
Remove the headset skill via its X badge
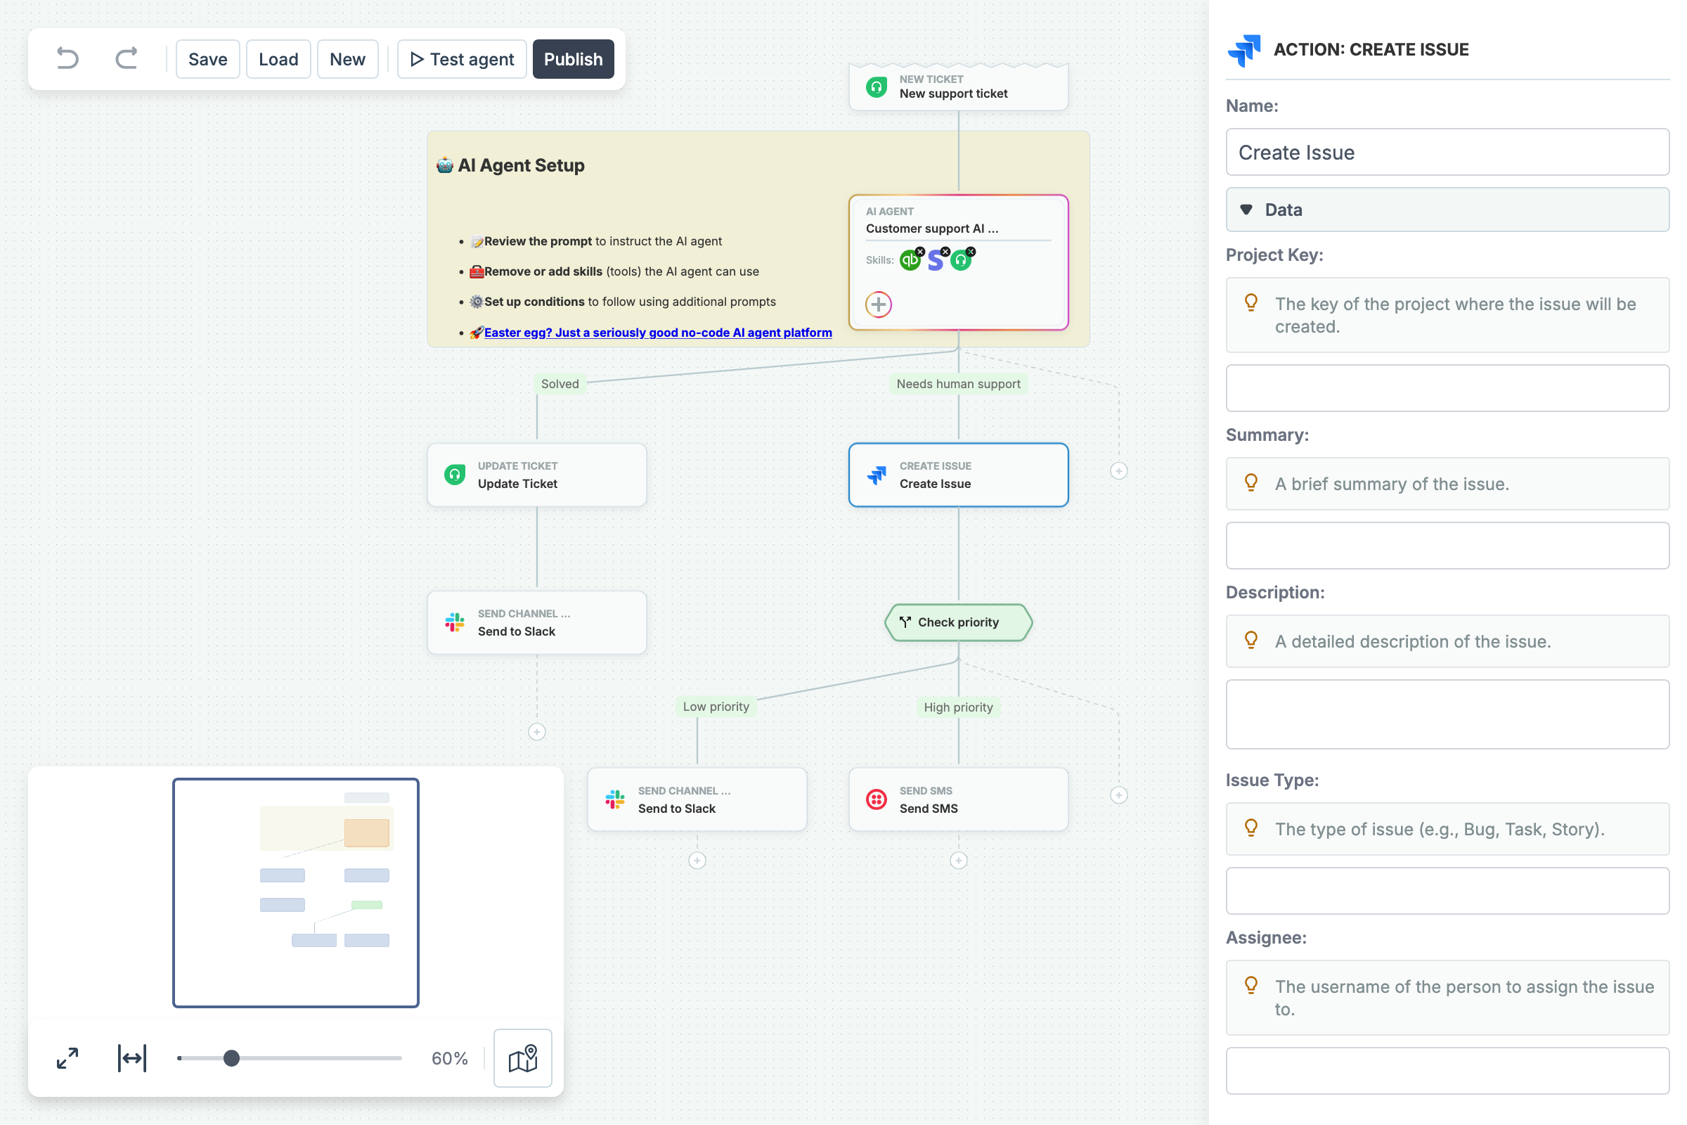[x=971, y=251]
